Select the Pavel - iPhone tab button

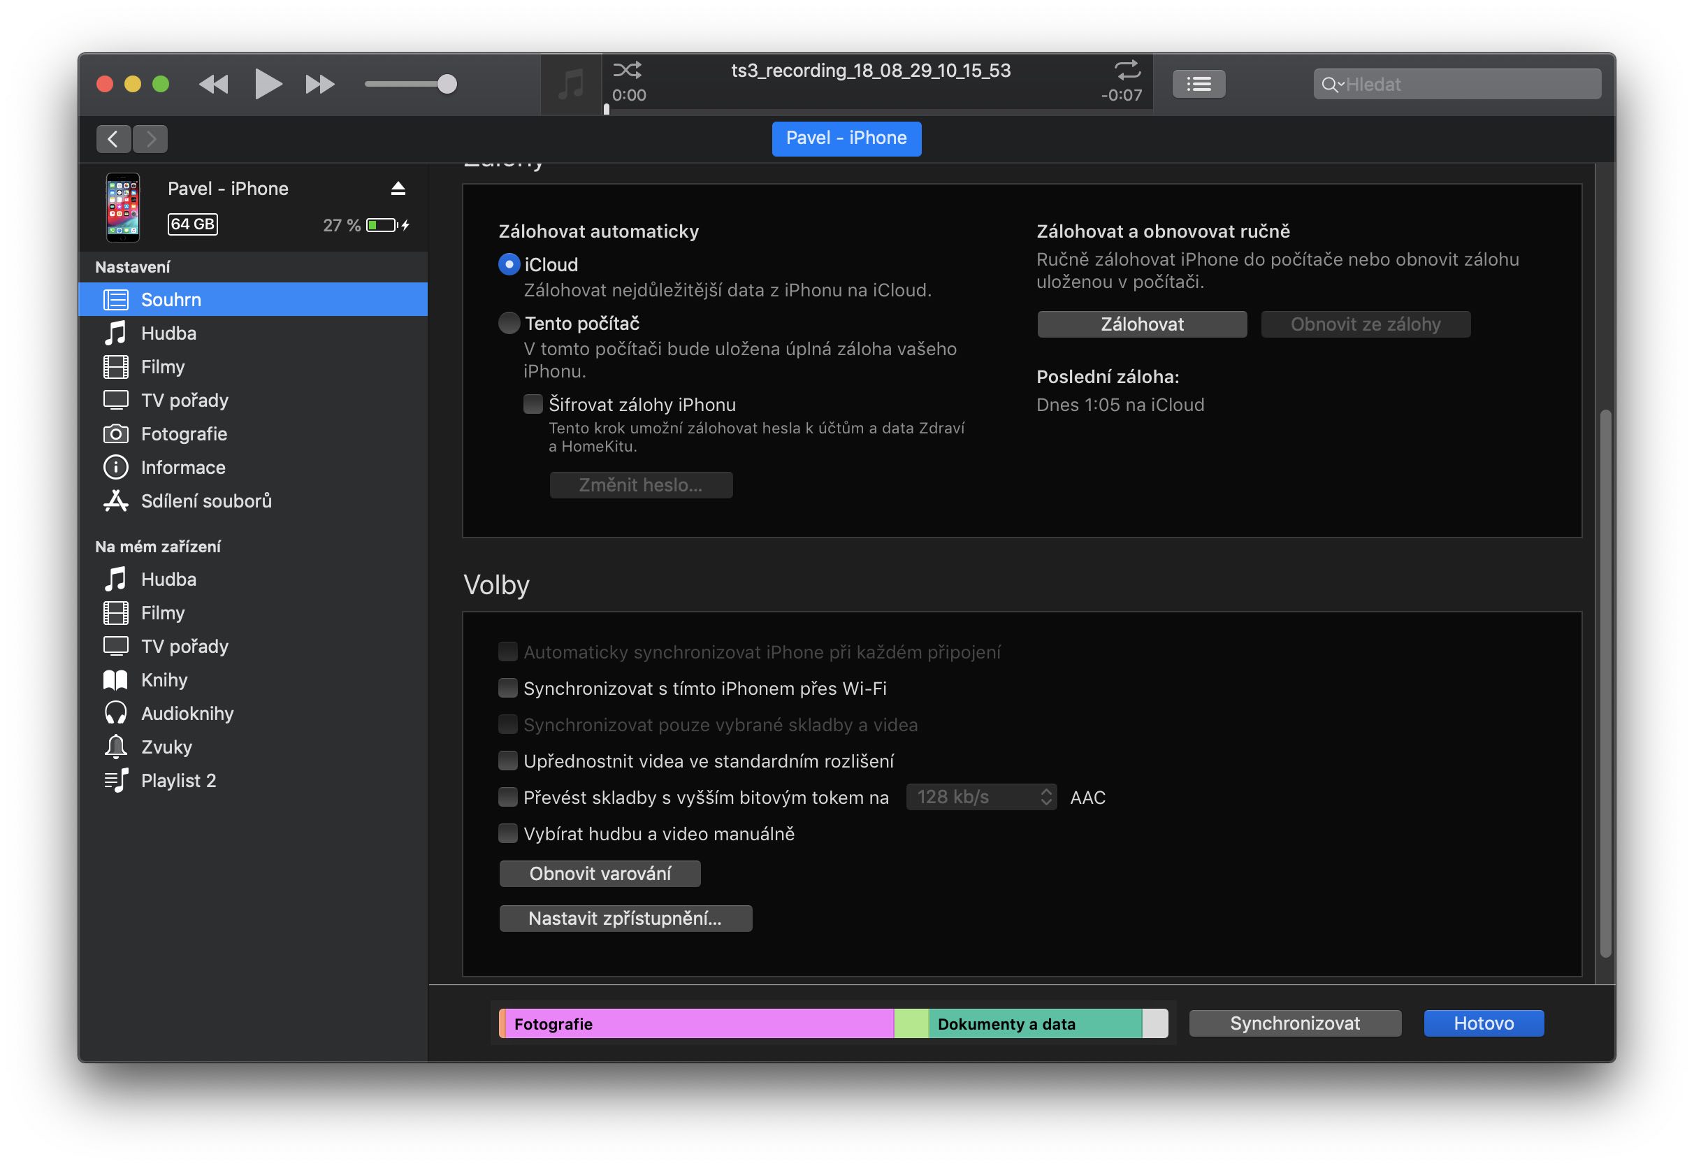click(x=846, y=138)
